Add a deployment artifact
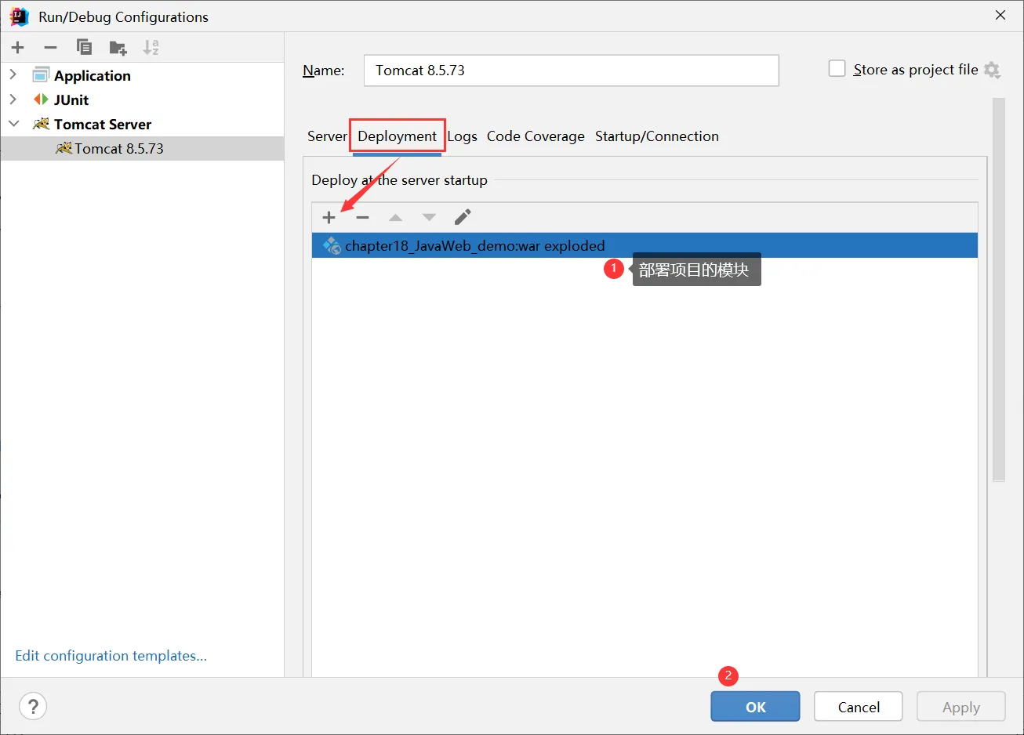 [329, 217]
